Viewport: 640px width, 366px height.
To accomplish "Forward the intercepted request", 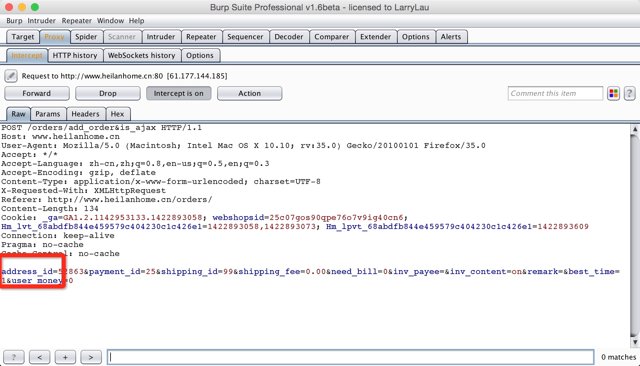I will [37, 93].
